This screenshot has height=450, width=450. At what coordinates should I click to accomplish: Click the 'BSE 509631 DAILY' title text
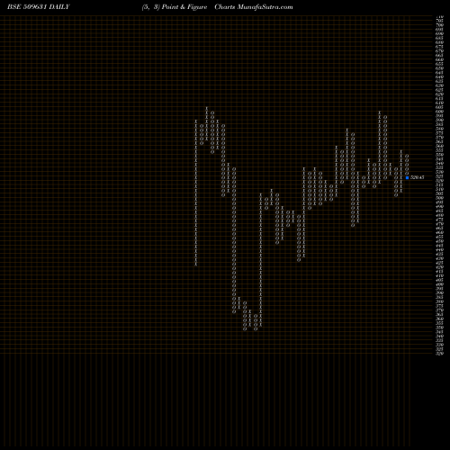(x=39, y=7)
